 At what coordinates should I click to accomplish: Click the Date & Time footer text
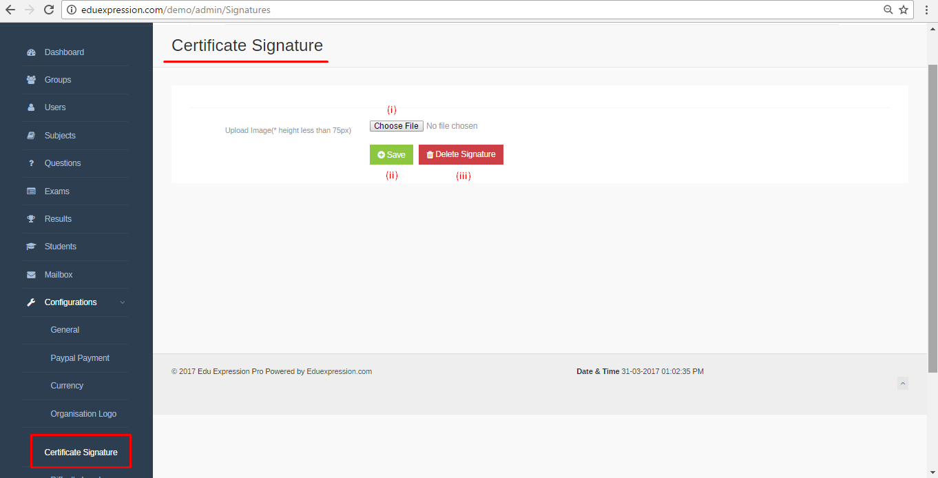(640, 371)
